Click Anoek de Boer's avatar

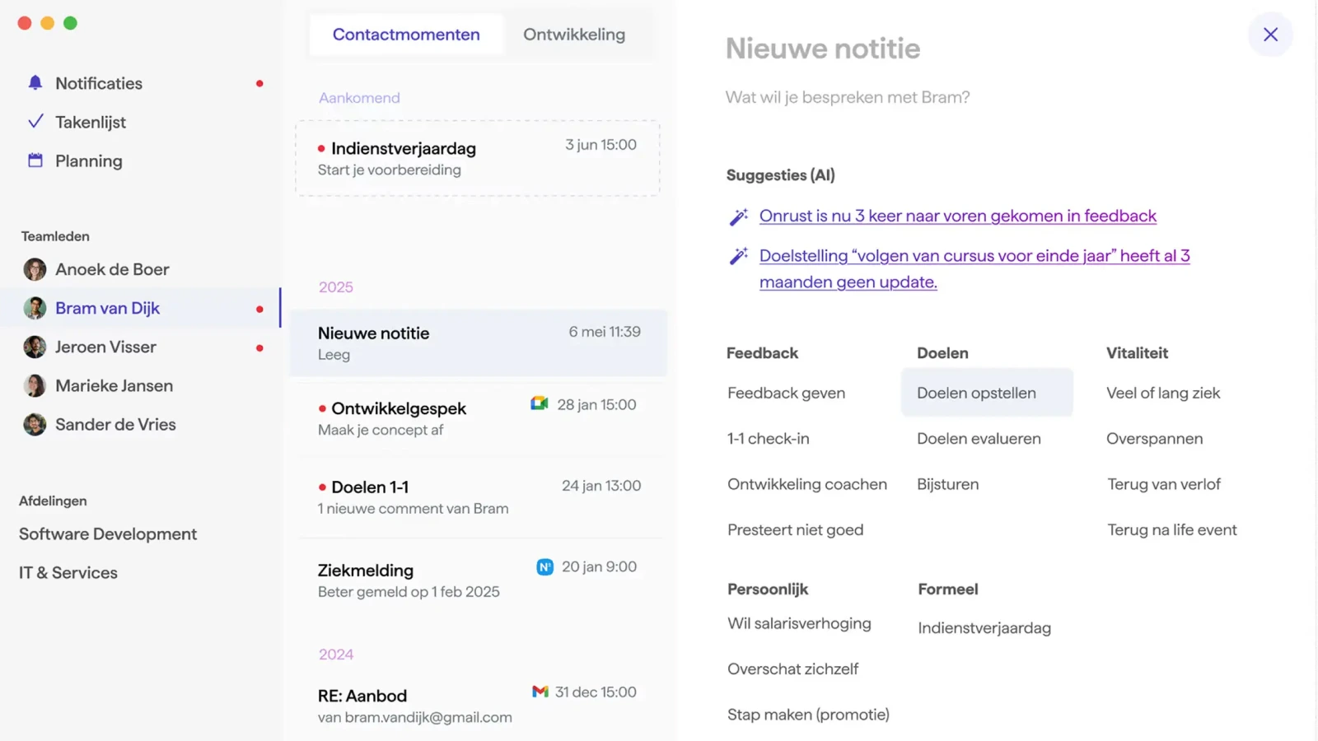click(x=35, y=269)
